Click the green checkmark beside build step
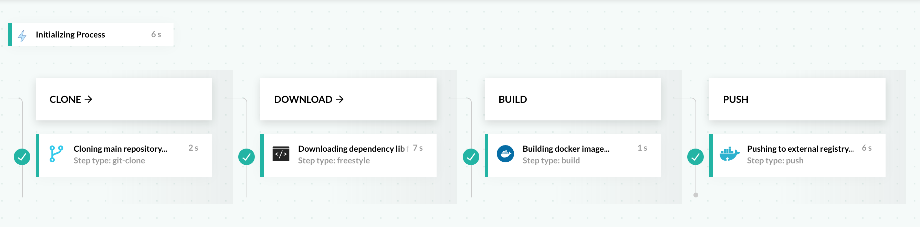The width and height of the screenshot is (920, 227). (x=471, y=157)
